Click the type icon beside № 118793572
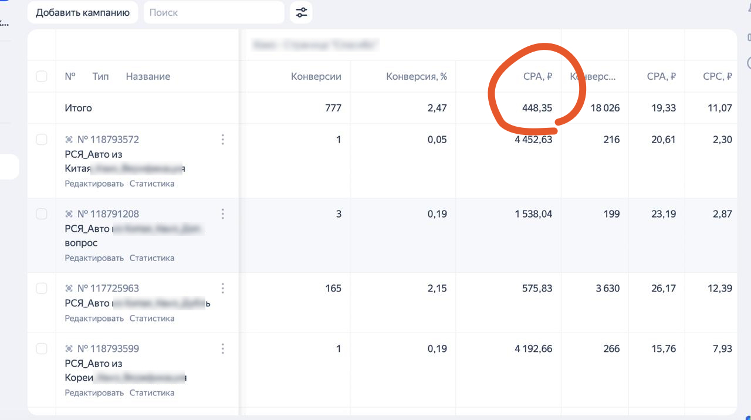Image resolution: width=751 pixels, height=420 pixels. [x=69, y=140]
